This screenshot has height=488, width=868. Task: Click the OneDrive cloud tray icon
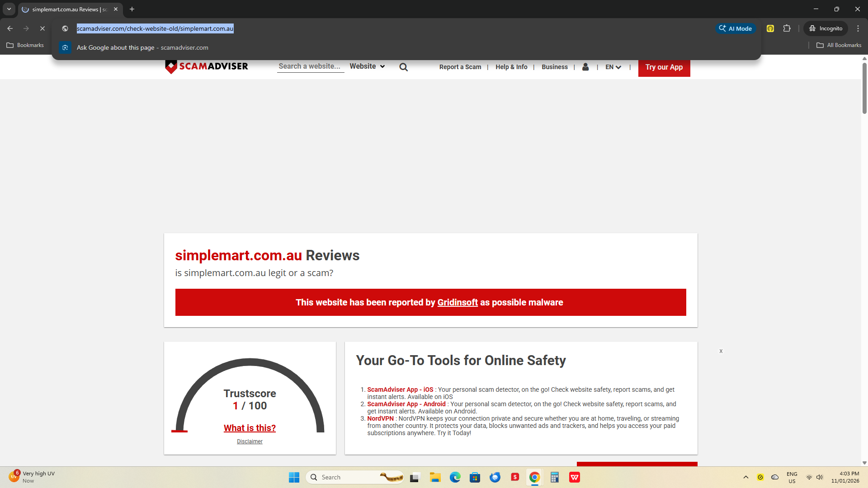(775, 477)
